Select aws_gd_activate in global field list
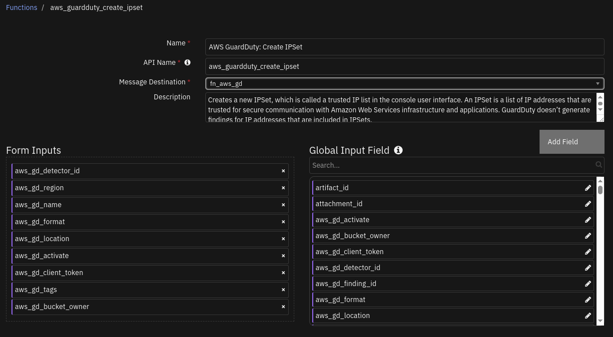 [x=453, y=220]
